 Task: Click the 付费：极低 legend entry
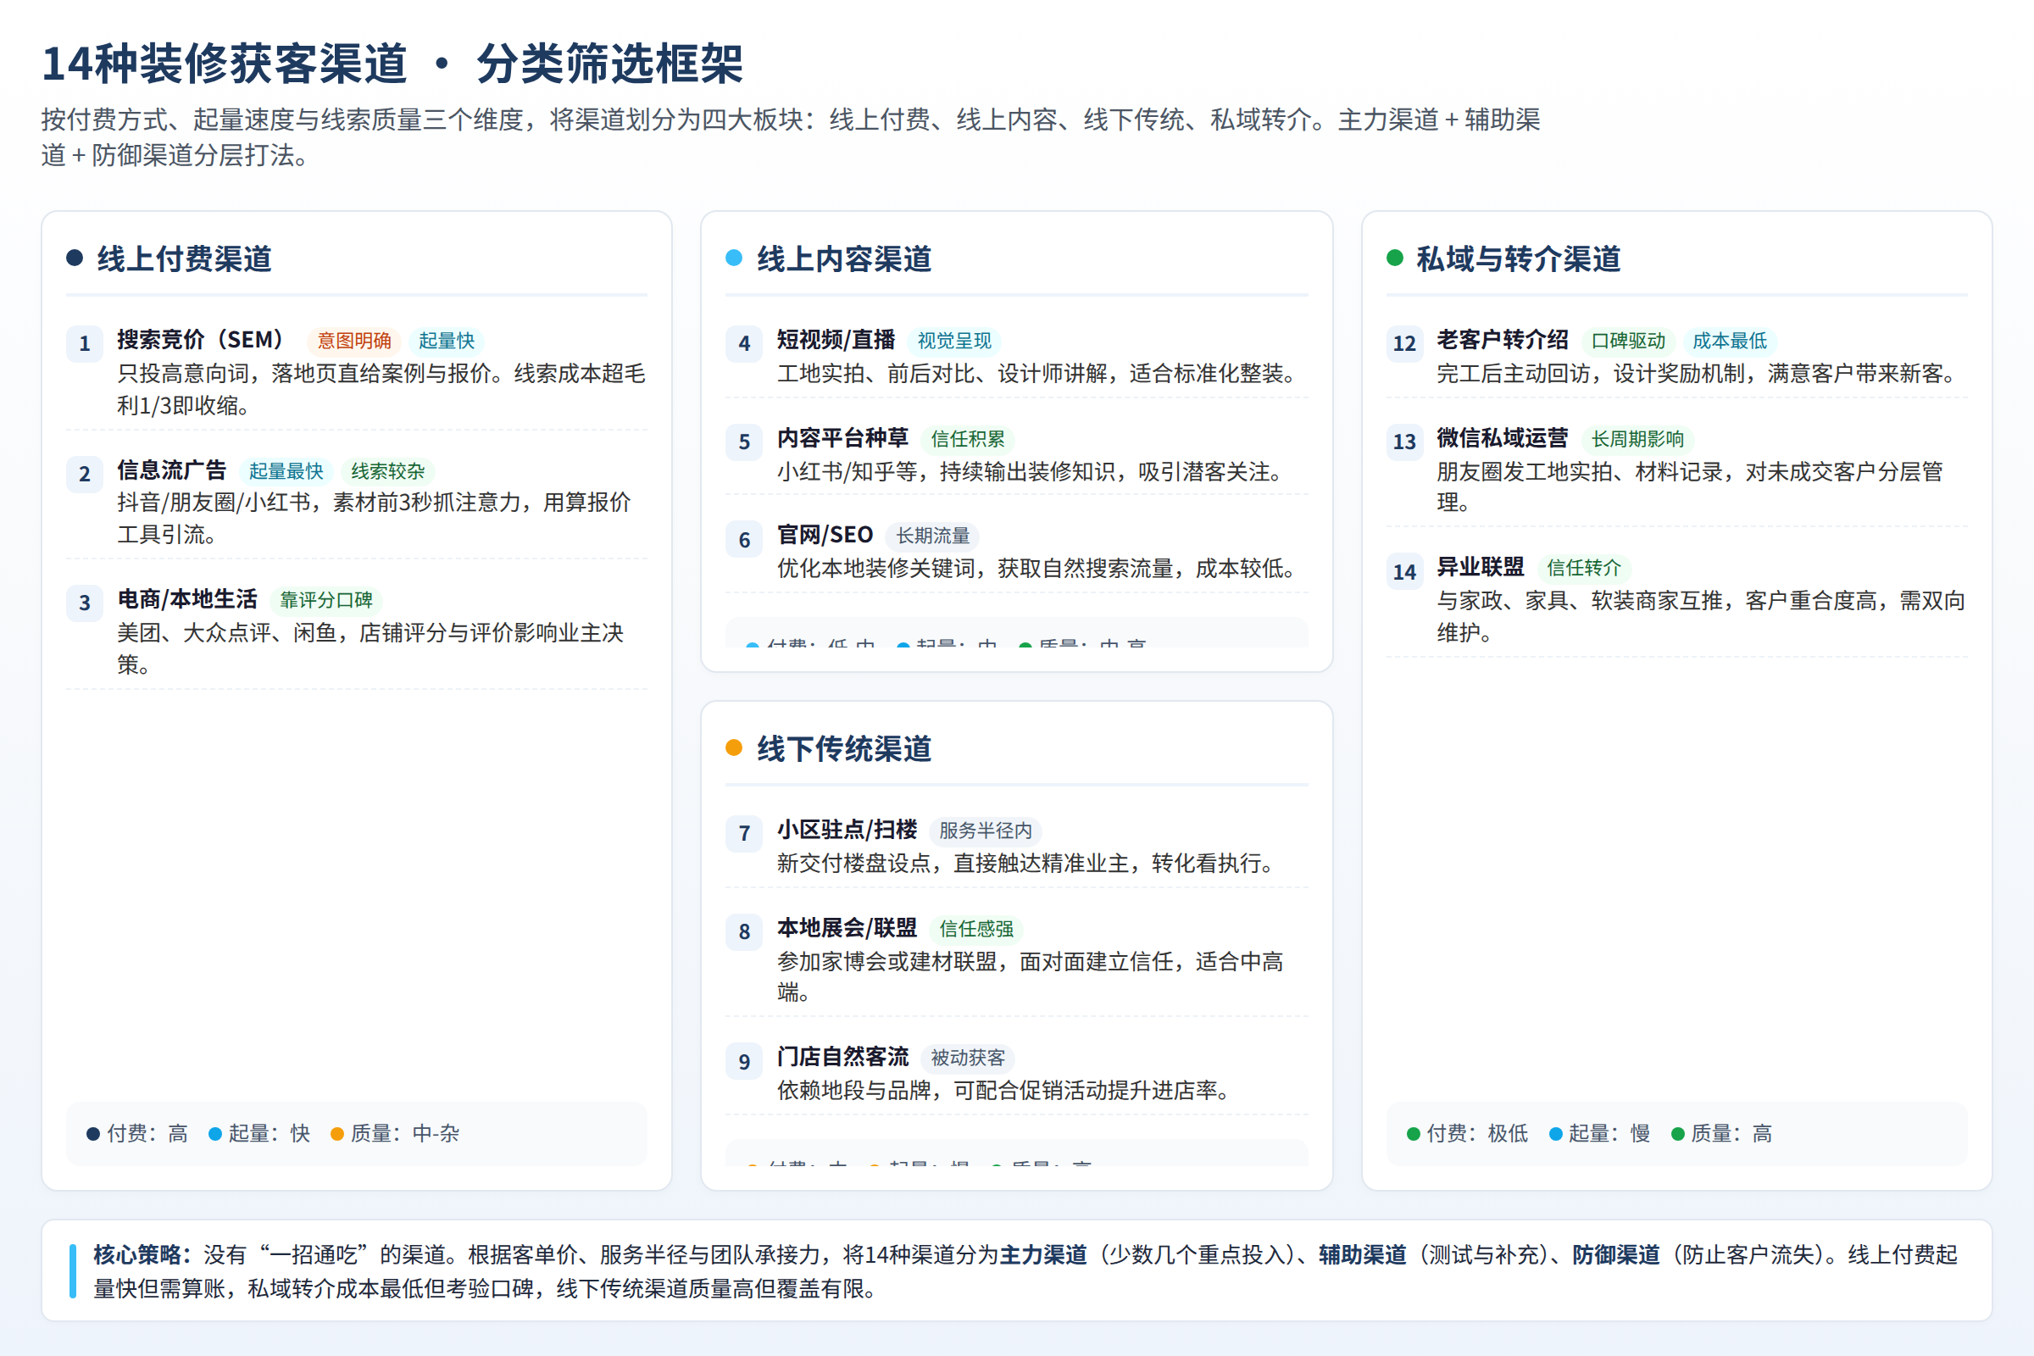1468,1134
